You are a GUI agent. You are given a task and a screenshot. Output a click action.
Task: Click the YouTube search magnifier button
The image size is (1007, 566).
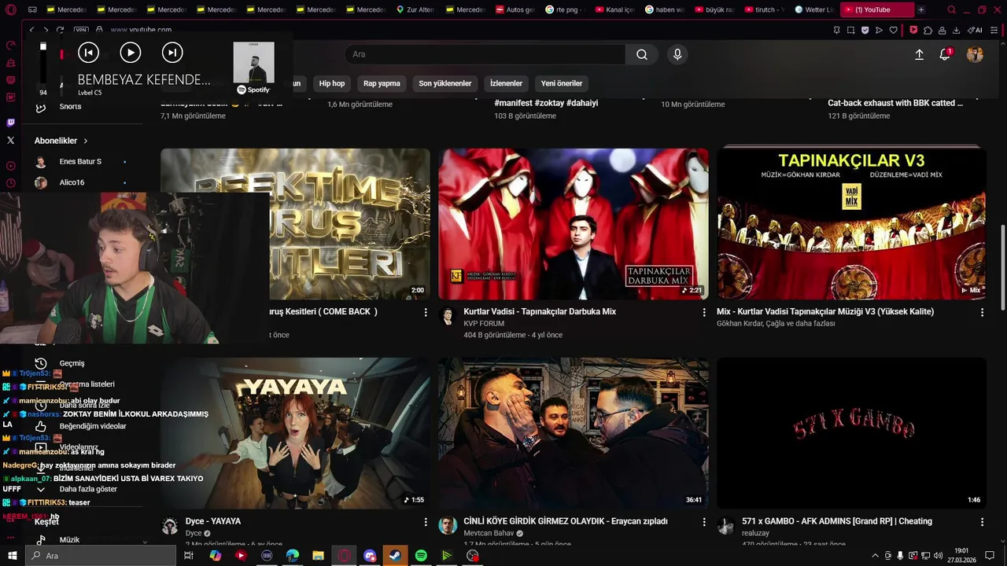pos(642,54)
